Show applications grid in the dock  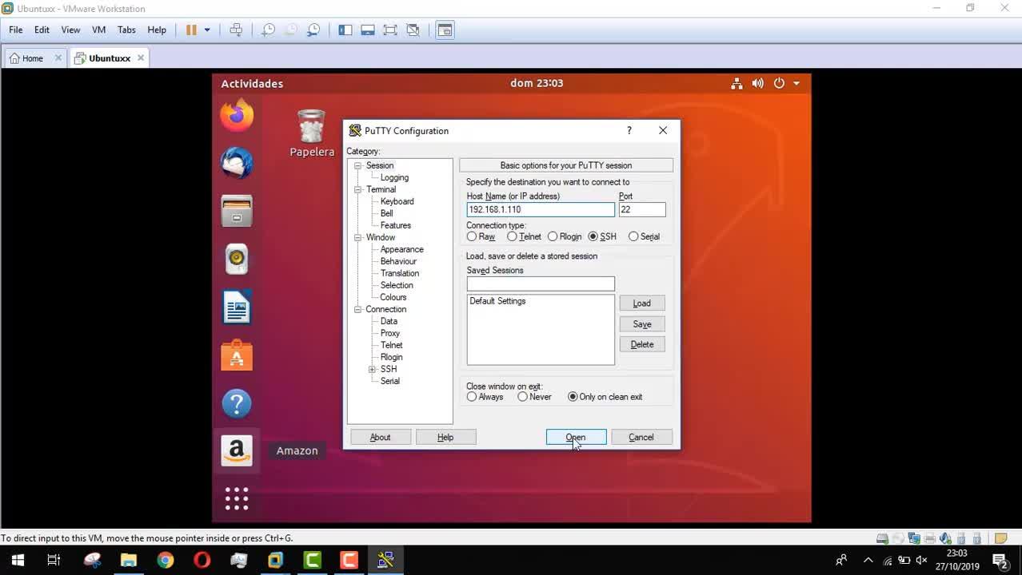[237, 499]
